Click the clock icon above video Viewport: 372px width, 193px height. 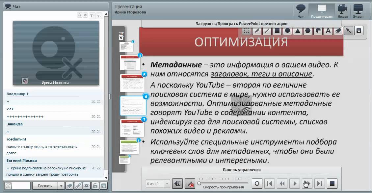click(85, 15)
